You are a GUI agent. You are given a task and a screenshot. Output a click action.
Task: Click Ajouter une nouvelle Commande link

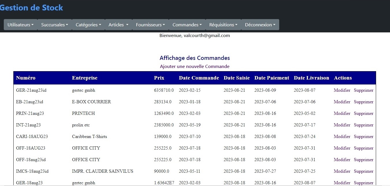coord(195,67)
